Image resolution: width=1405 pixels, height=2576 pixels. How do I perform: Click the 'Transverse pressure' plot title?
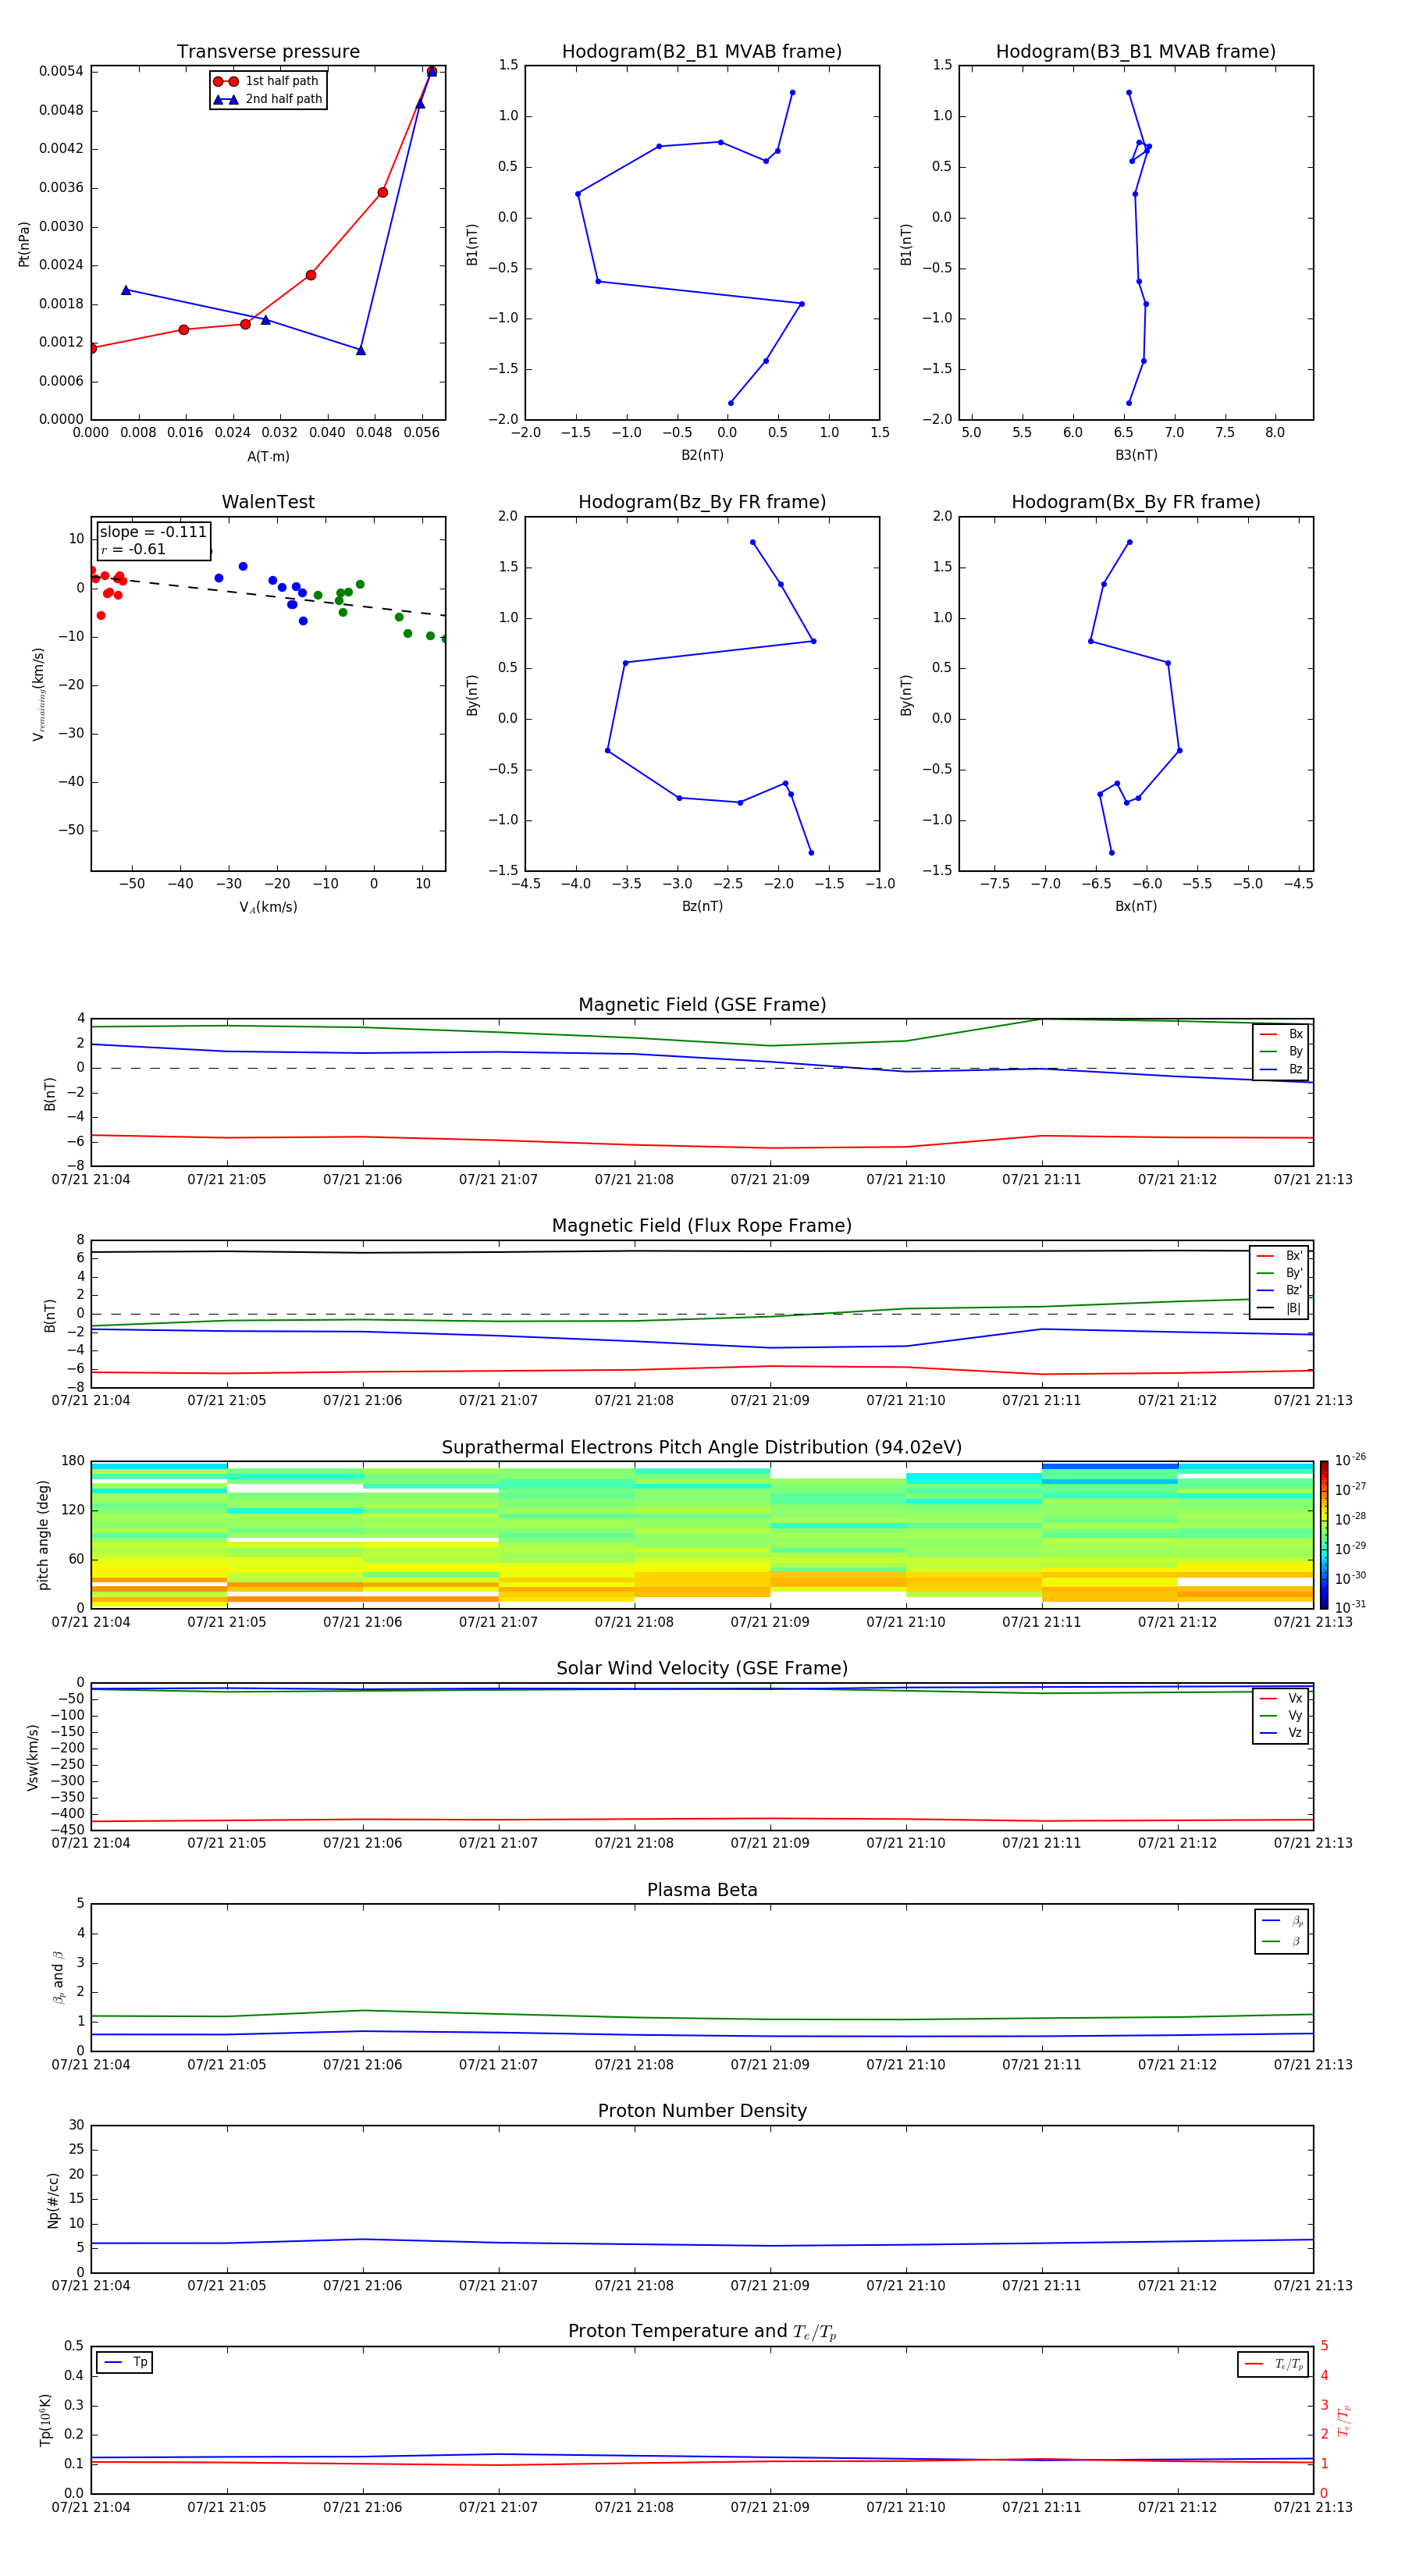268,52
